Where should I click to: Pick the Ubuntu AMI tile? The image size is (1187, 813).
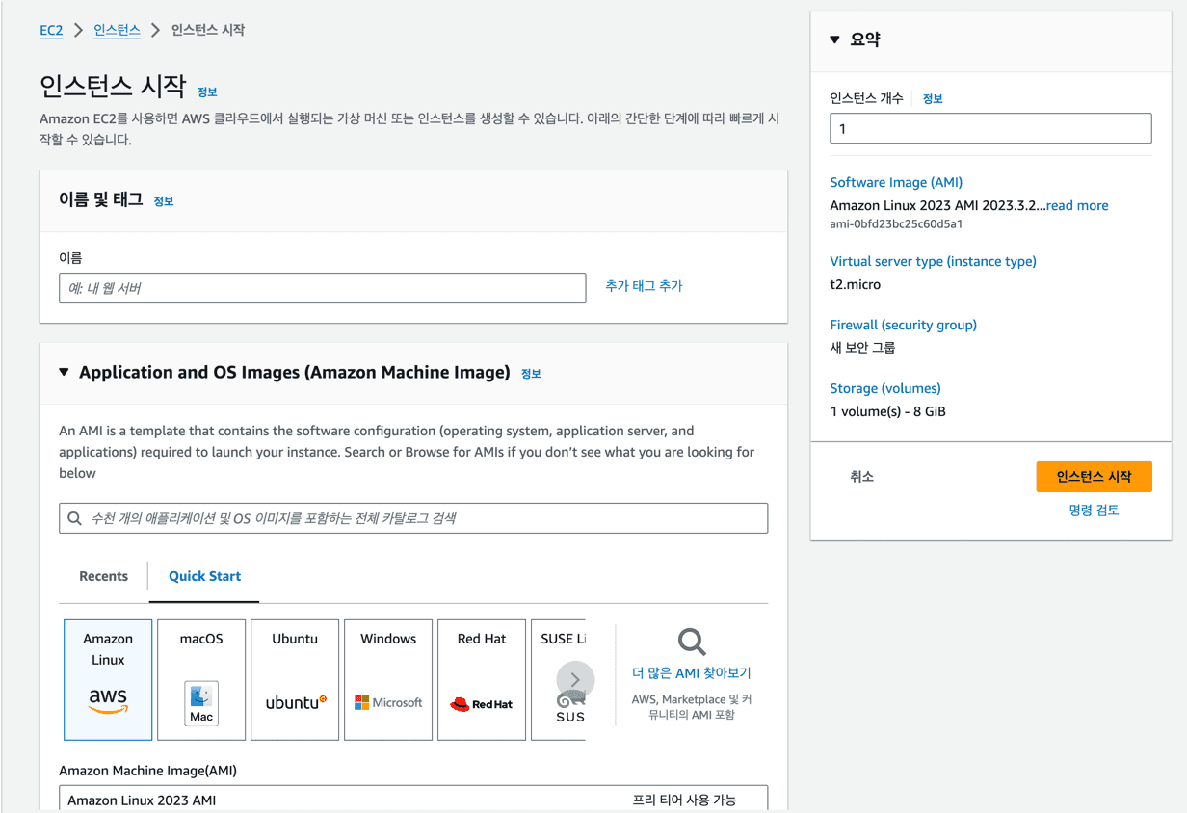tap(295, 680)
